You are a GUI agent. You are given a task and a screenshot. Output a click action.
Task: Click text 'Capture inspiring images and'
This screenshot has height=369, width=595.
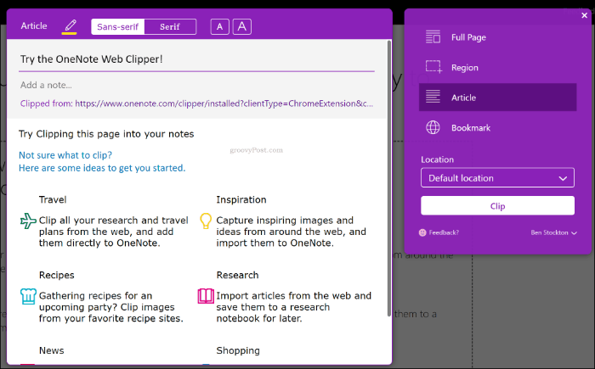click(285, 220)
